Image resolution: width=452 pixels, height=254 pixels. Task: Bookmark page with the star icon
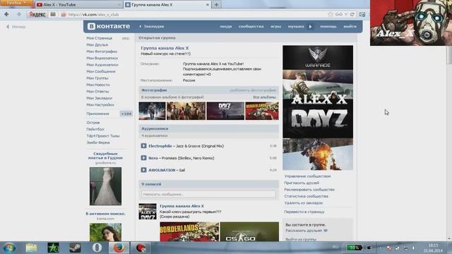tap(331, 14)
